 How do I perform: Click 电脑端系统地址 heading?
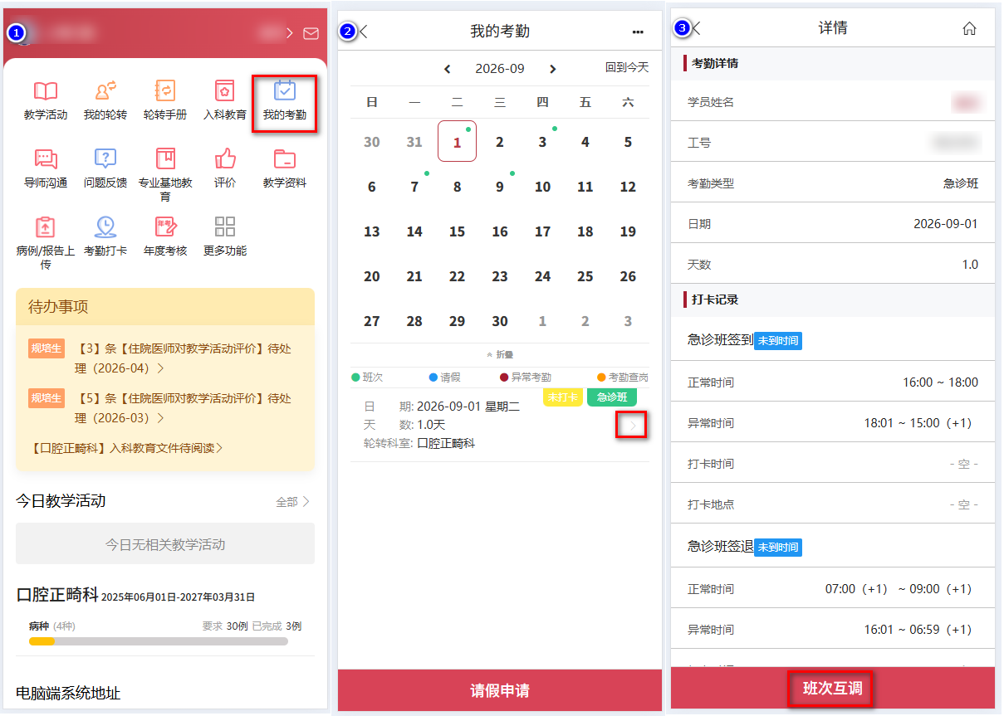click(68, 693)
